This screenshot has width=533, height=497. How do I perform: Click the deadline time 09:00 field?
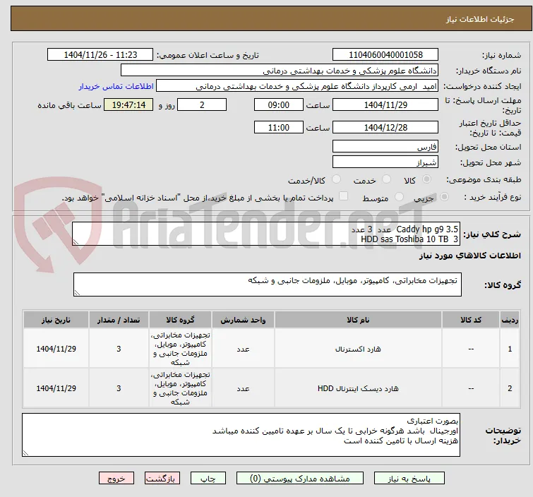[x=279, y=104]
